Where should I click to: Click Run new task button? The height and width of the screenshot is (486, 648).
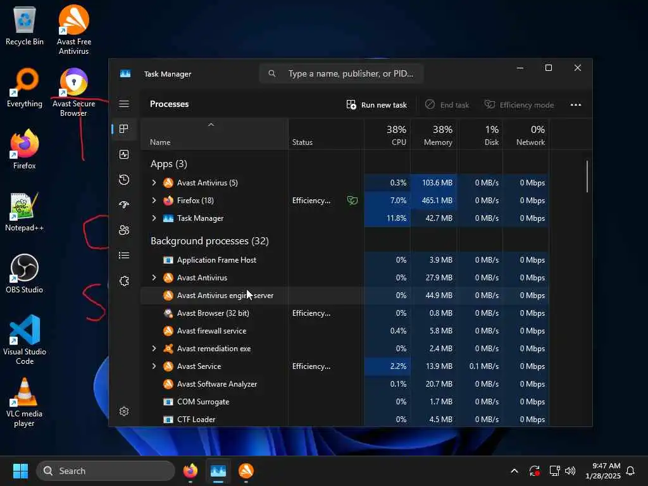pyautogui.click(x=377, y=105)
